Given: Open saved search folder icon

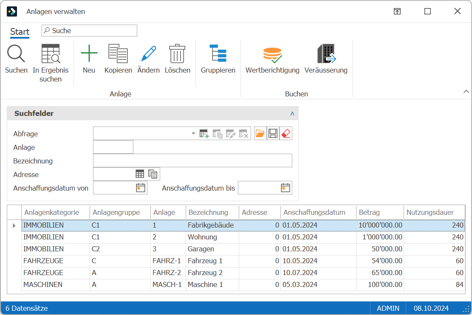Looking at the screenshot, I should point(260,133).
